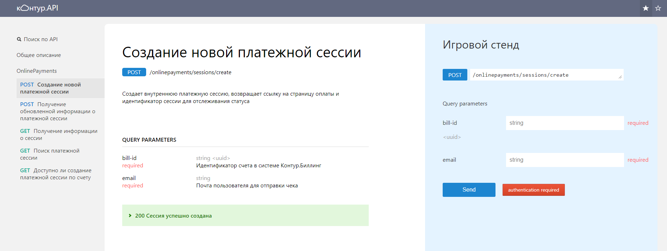The width and height of the screenshot is (667, 251).
Task: Click the Query parameters label in playground
Action: [x=465, y=104]
